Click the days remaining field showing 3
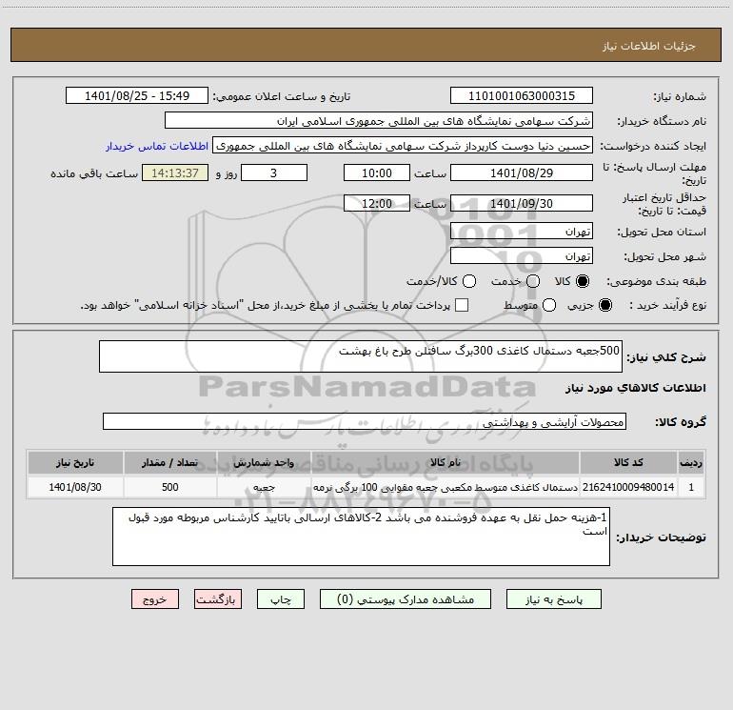 click(274, 172)
